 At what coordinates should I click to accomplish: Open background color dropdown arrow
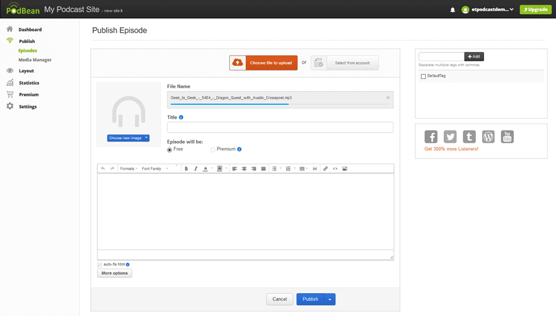point(226,169)
